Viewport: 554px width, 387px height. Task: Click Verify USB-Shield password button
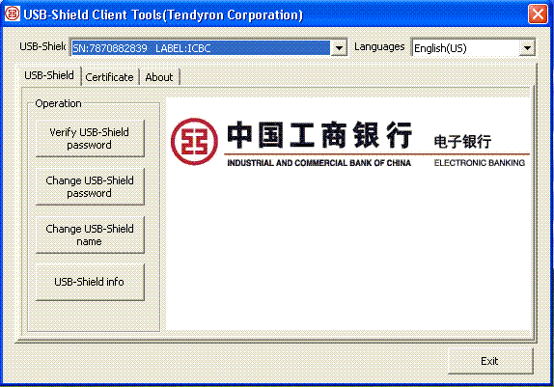(x=90, y=139)
